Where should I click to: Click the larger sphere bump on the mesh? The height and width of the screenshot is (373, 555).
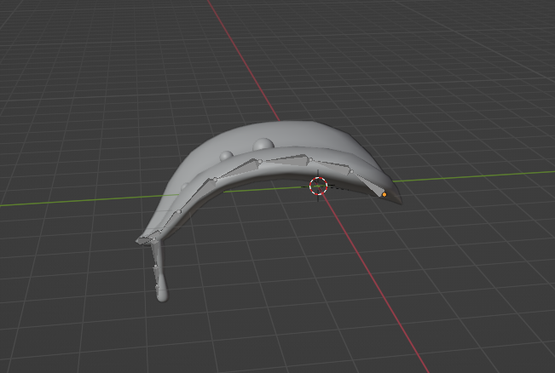coord(263,145)
